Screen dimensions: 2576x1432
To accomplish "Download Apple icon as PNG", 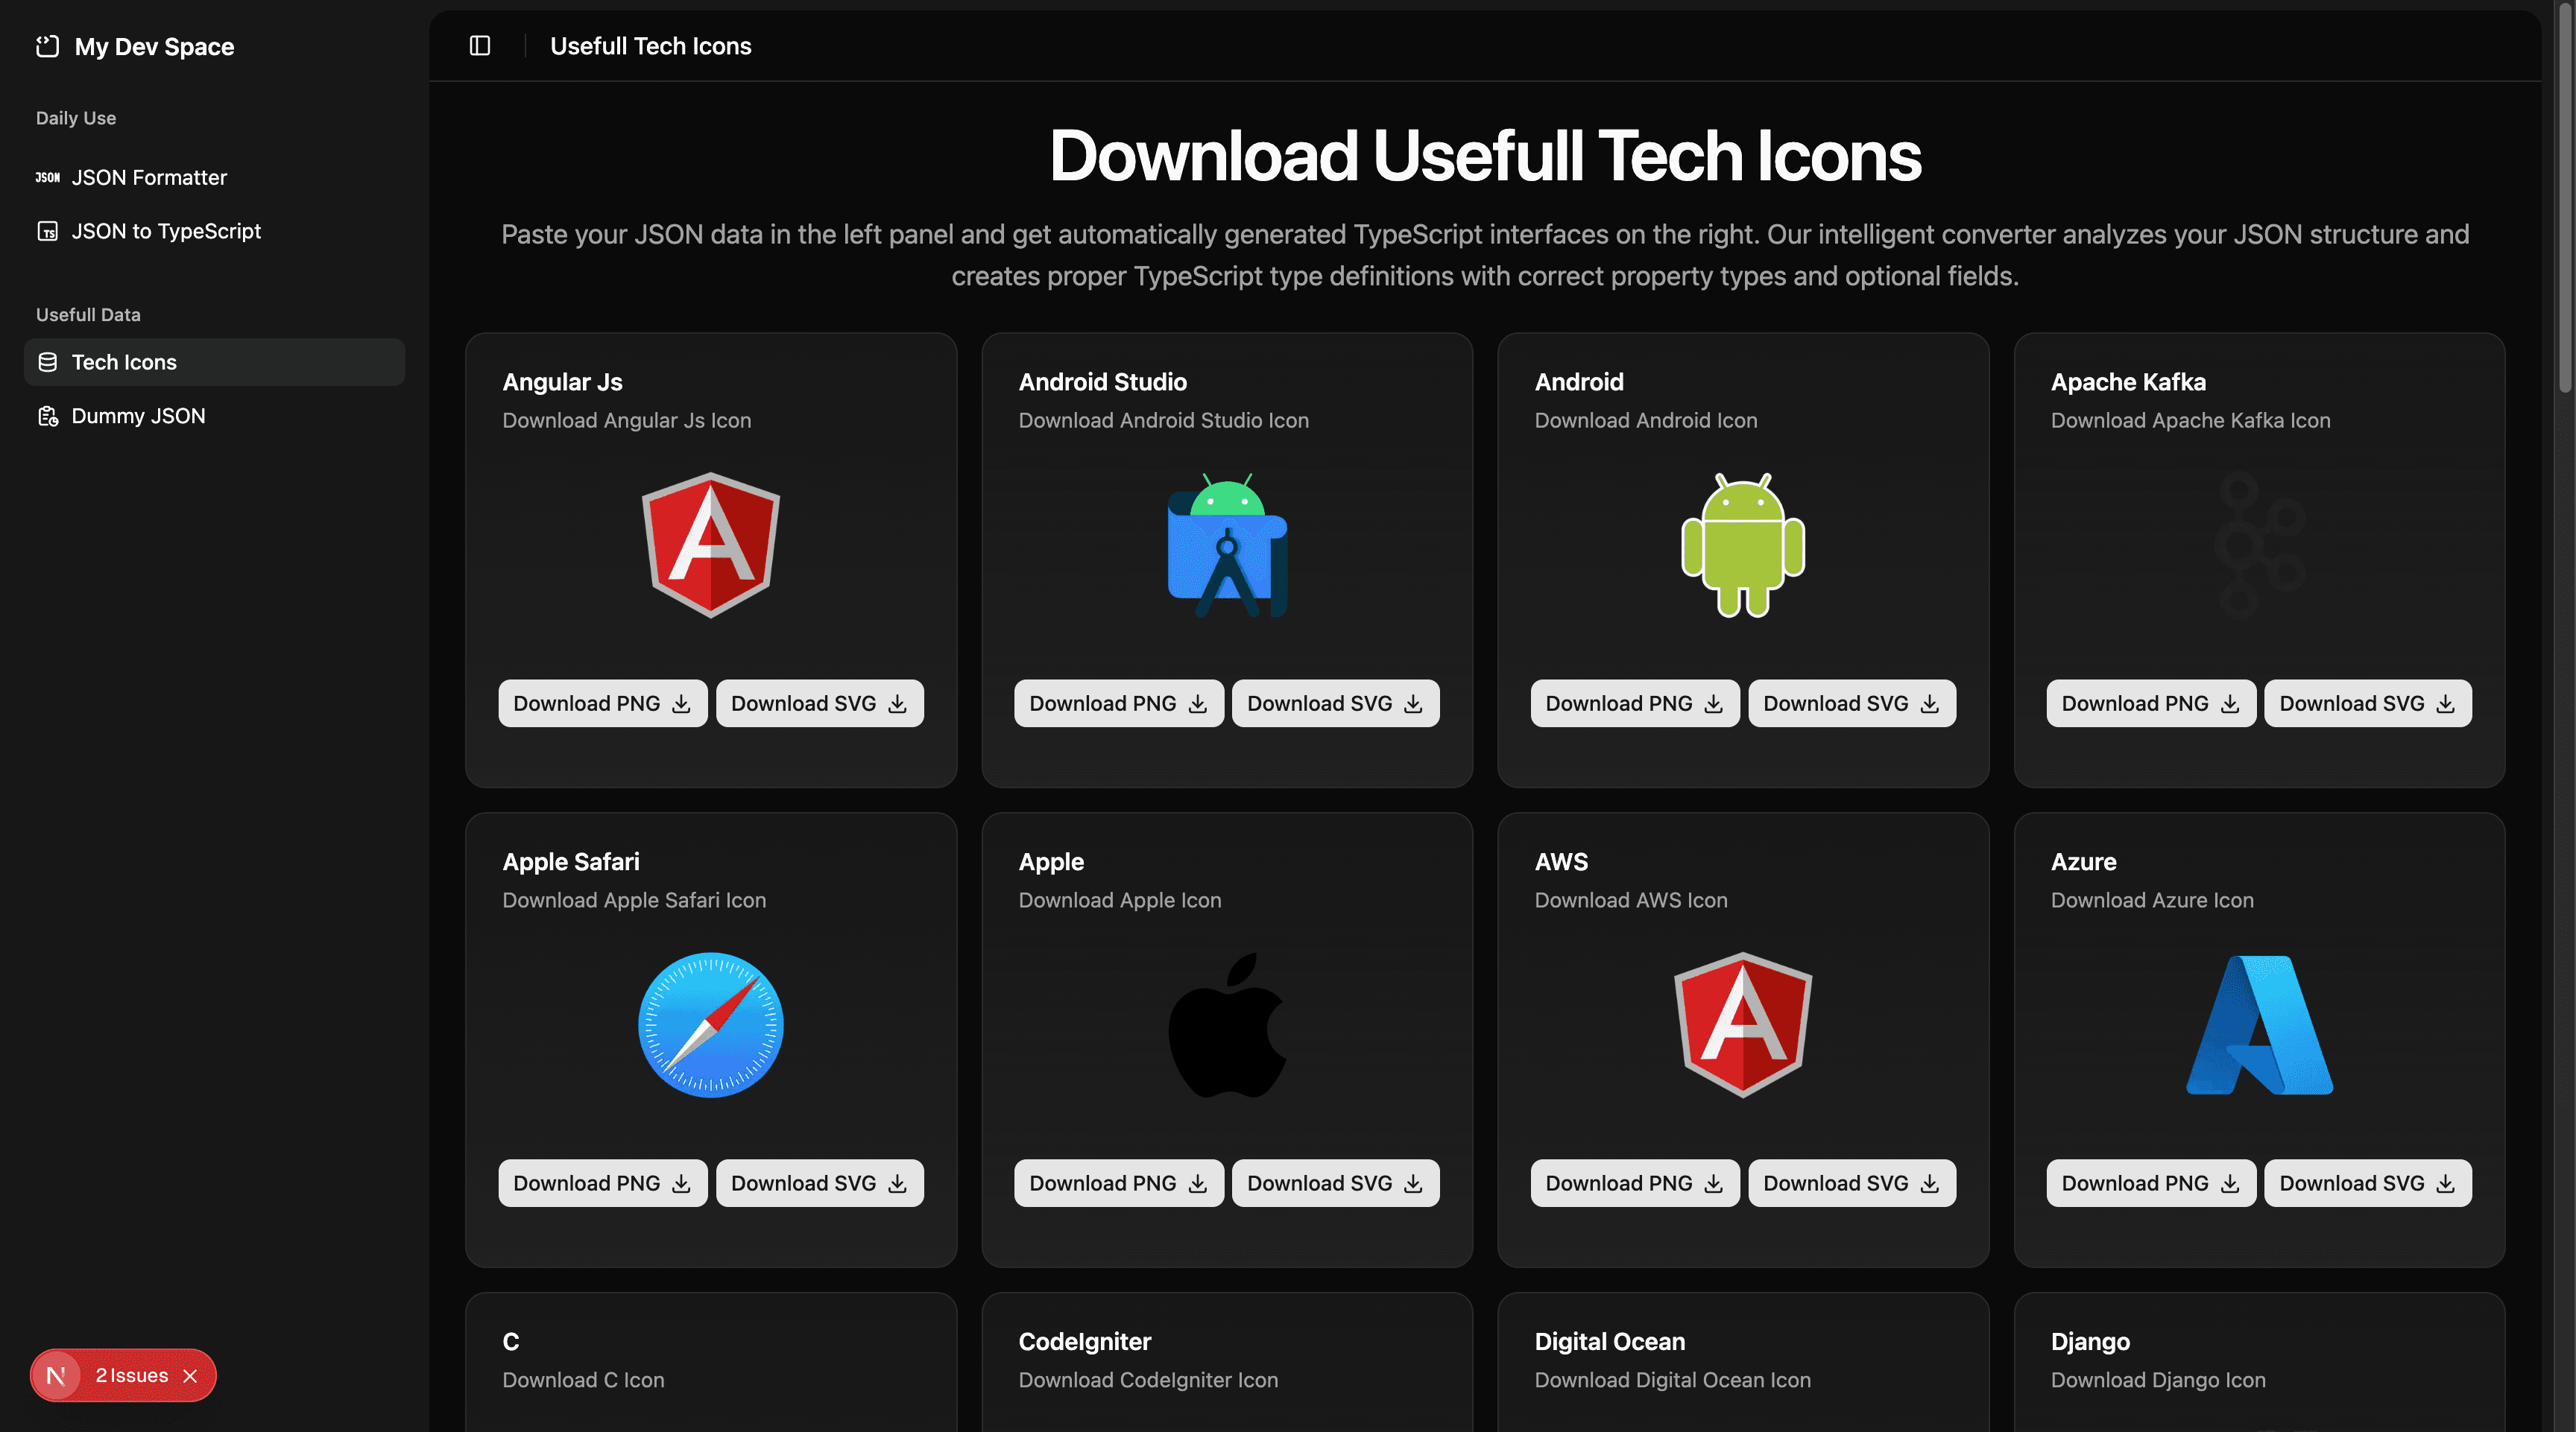I will (1117, 1182).
